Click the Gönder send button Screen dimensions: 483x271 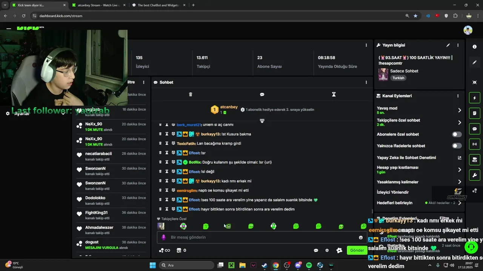tap(357, 250)
